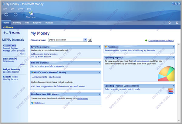The image size is (182, 124).
Task: Click the Back navigation arrow
Action: (x=6, y=15)
